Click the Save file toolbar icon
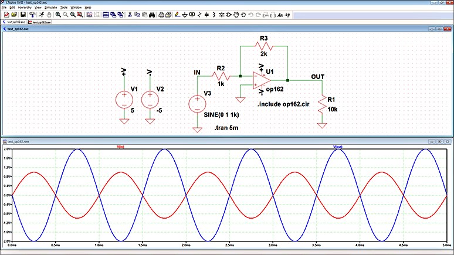This screenshot has width=454, height=255. click(22, 14)
